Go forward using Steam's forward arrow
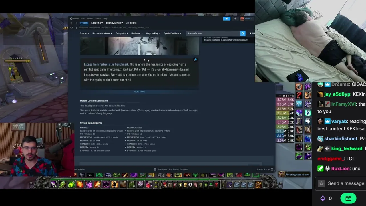Viewport: 366px width, 206px height. click(76, 23)
